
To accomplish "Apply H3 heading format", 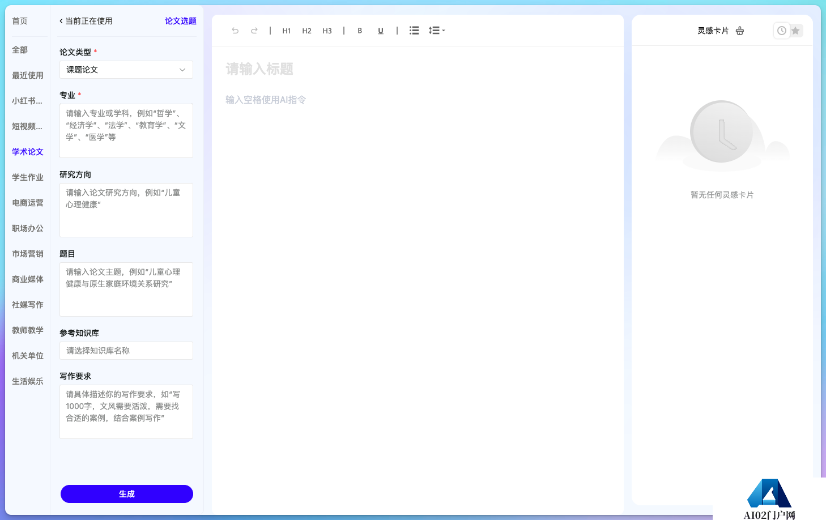I will click(327, 31).
